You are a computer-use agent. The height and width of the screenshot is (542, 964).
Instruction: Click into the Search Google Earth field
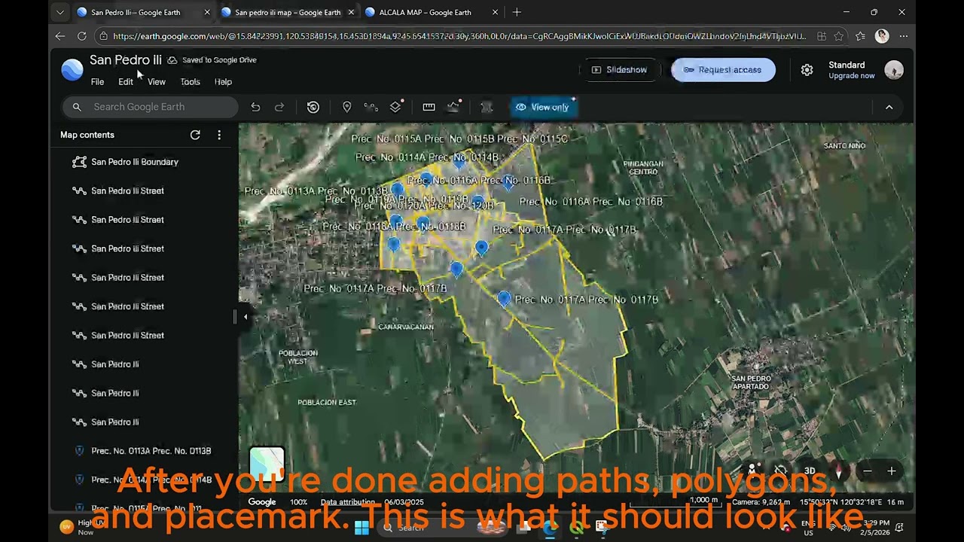pos(151,107)
